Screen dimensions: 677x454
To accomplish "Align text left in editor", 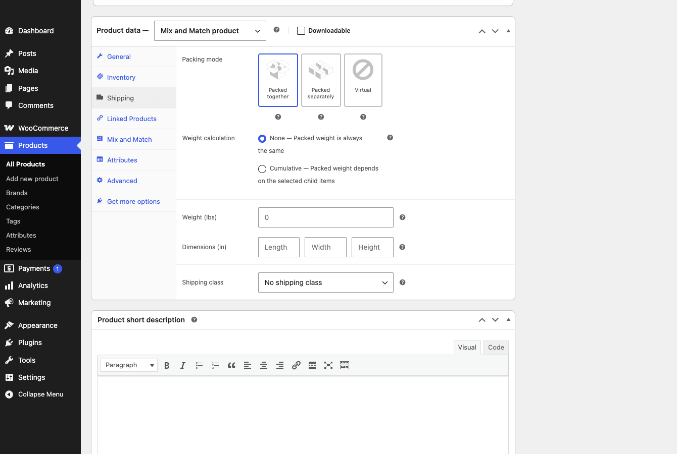I will click(248, 365).
